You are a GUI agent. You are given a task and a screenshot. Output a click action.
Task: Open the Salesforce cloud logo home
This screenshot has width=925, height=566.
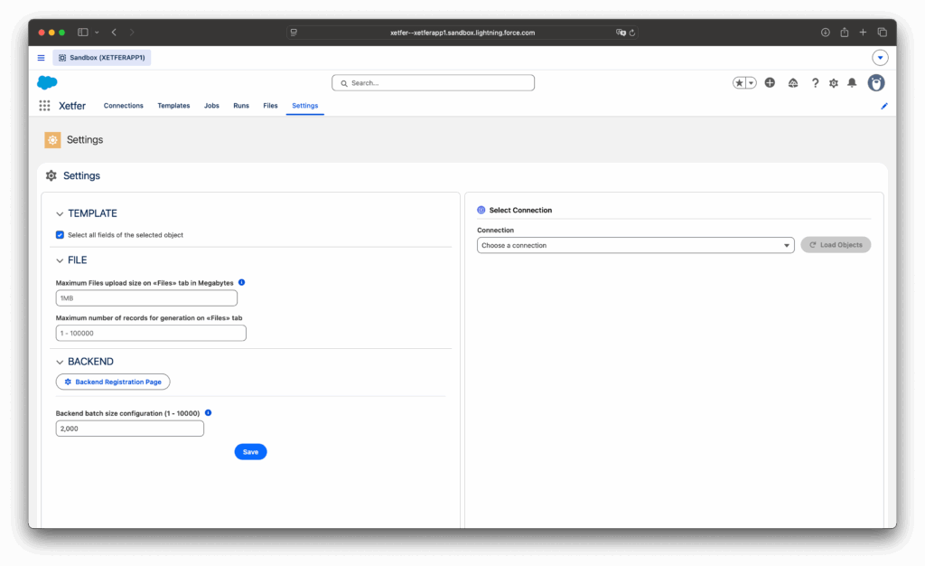coord(47,82)
